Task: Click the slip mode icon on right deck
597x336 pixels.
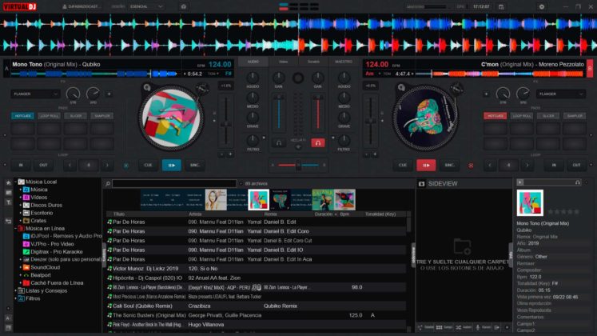Action: point(401,88)
